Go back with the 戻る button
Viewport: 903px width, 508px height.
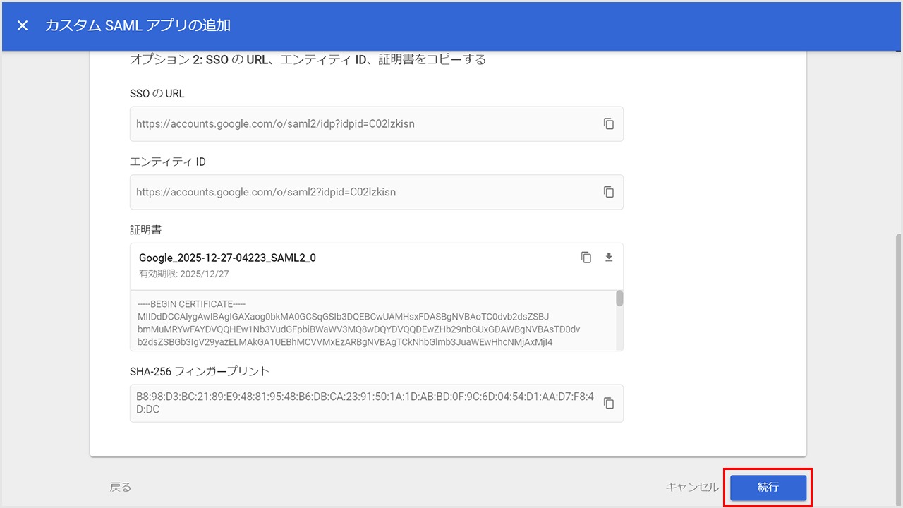coord(121,487)
